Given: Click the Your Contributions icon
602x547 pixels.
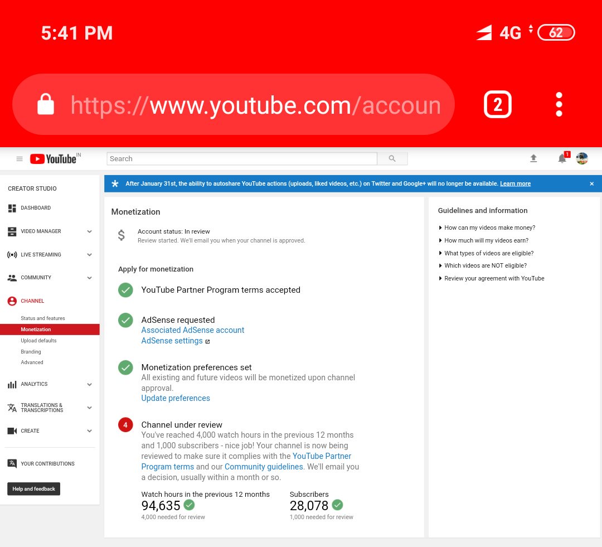Looking at the screenshot, I should 12,464.
